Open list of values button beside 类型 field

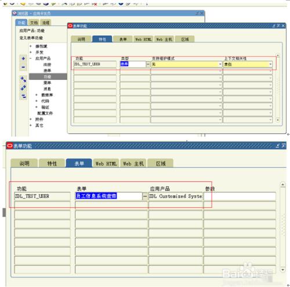pyautogui.click(x=148, y=64)
